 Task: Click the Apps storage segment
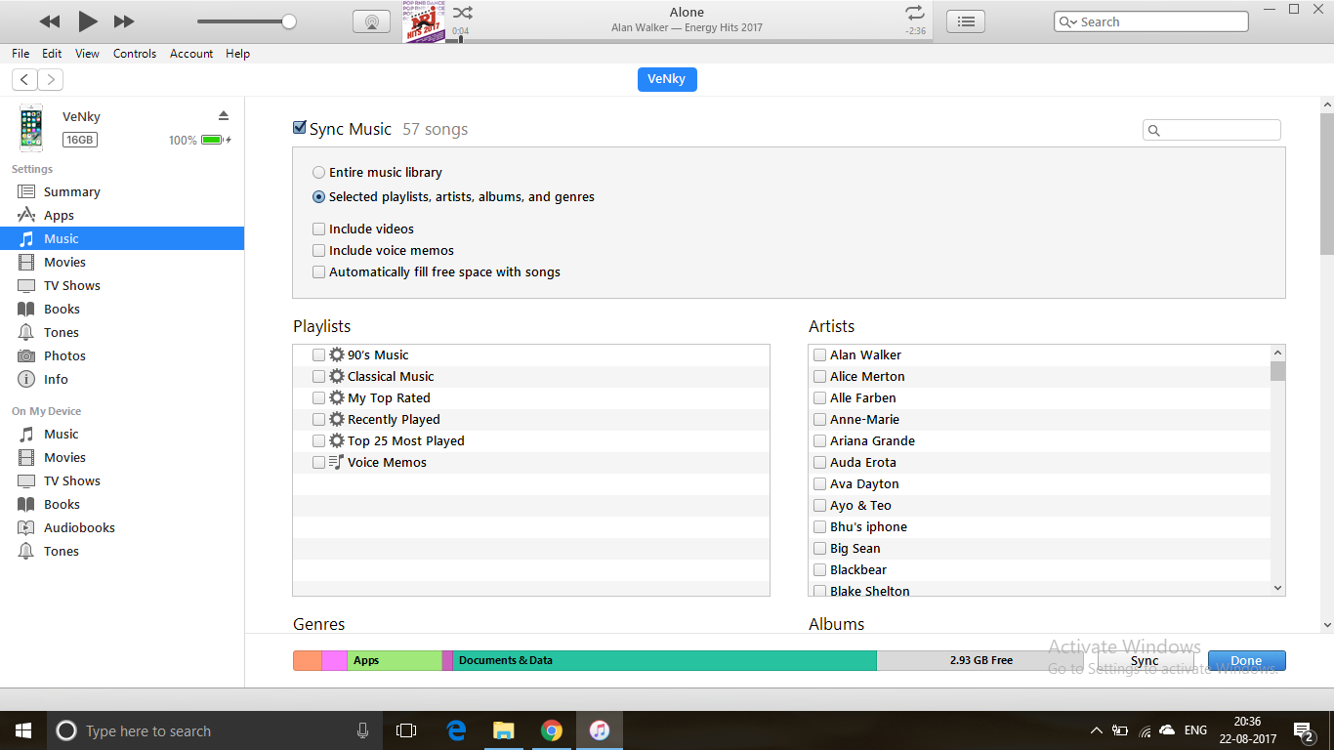pos(395,661)
